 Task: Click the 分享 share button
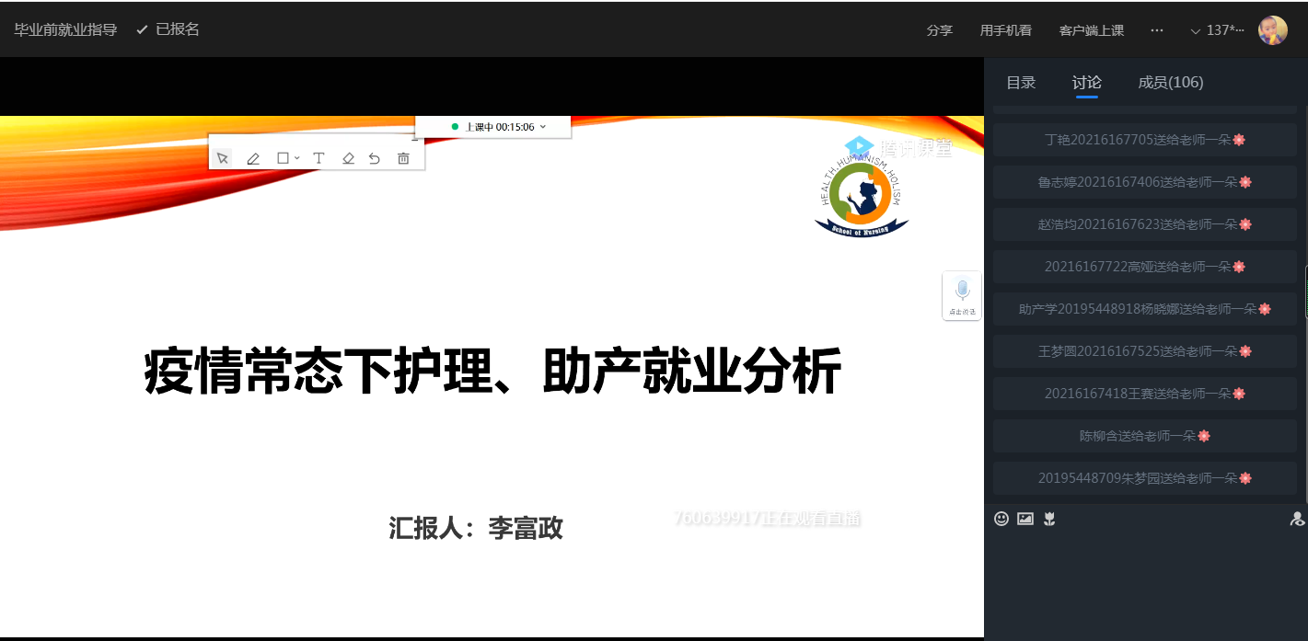939,30
